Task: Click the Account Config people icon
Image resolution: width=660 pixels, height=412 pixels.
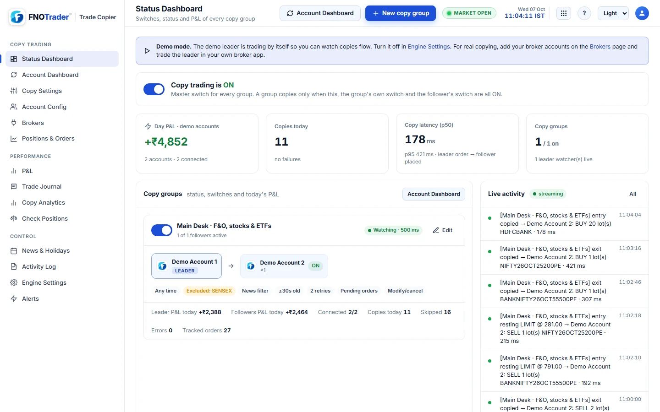Action: (14, 107)
